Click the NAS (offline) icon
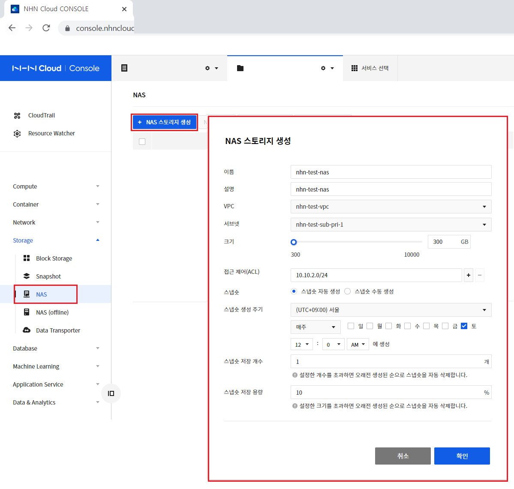Screen dimensions: 514x489 point(27,312)
